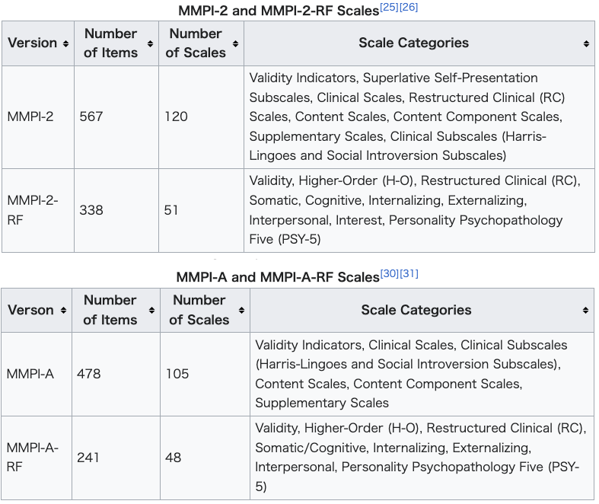Sort MMPI-2 table by Number of Scales arrows
Viewport: 599px width, 504px height.
coord(235,44)
